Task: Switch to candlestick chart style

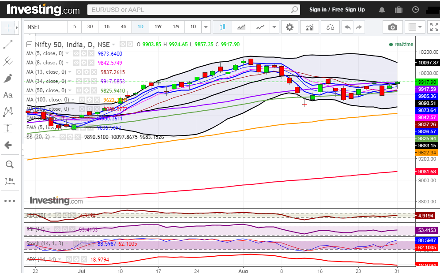Action: click(222, 27)
